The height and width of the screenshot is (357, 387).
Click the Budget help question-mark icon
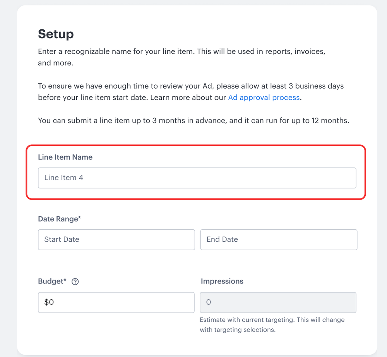[75, 282]
